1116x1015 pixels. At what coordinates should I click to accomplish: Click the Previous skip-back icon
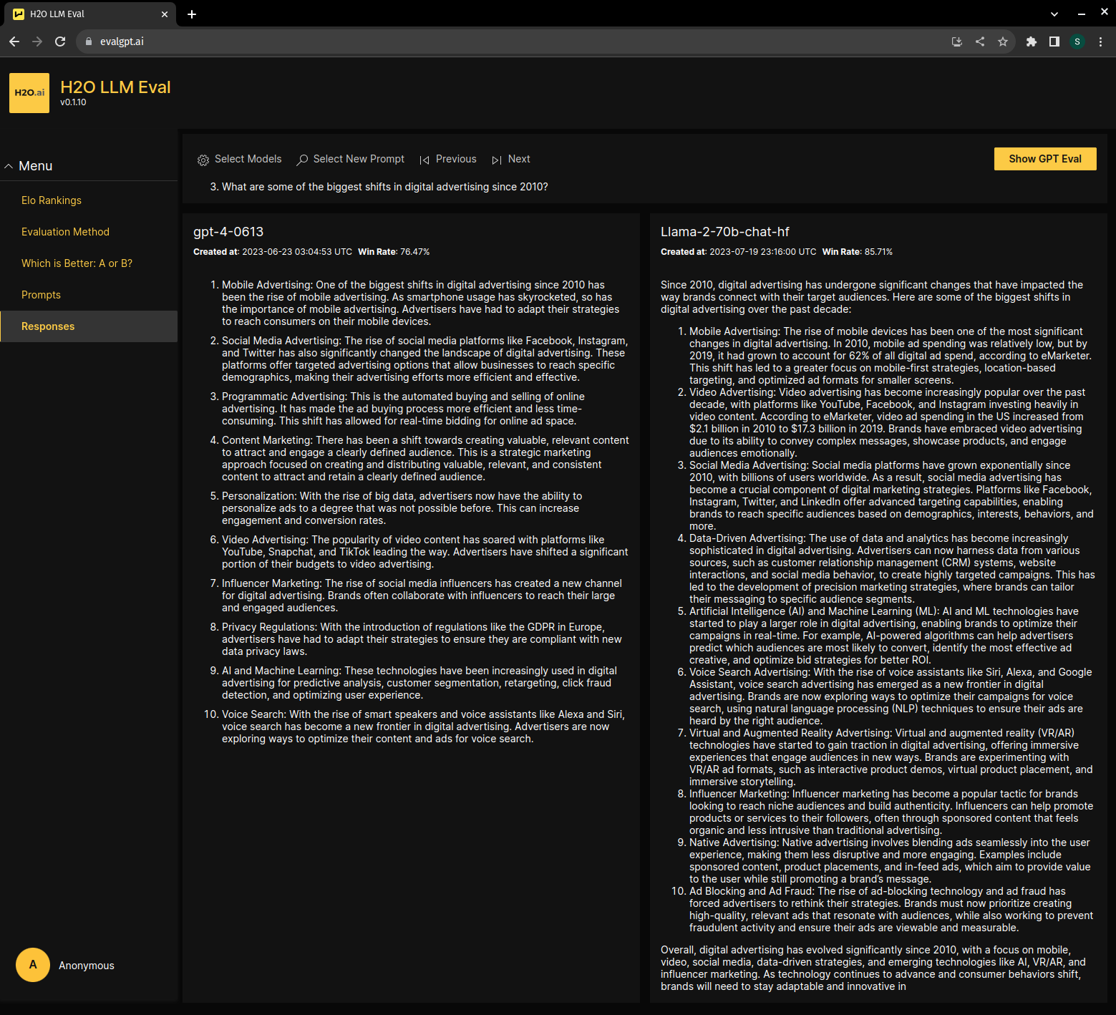424,160
